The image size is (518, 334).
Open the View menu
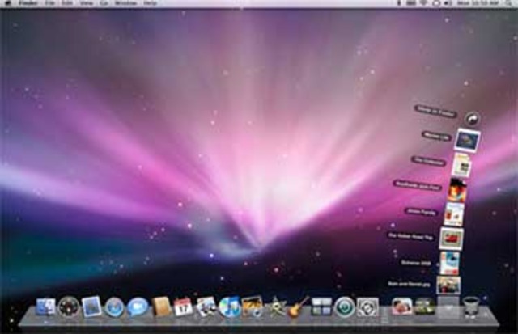click(87, 3)
